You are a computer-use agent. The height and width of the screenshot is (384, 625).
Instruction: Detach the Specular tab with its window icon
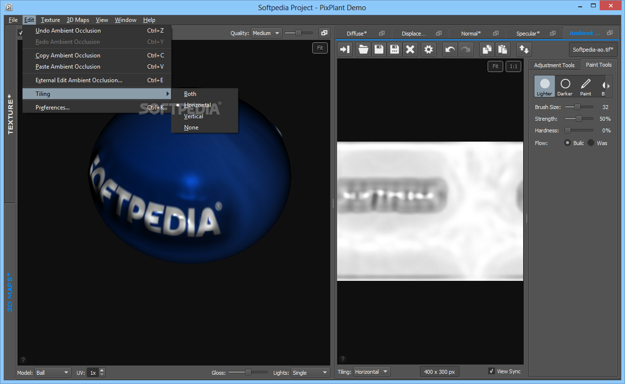tap(553, 33)
